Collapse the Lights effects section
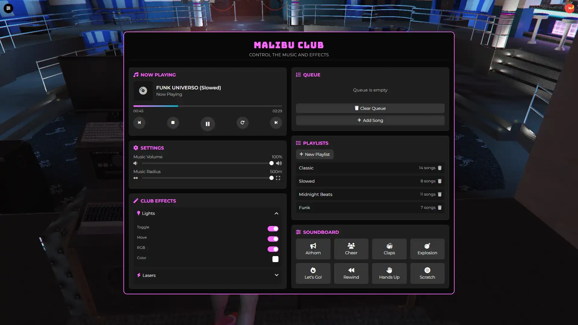Viewport: 578px width, 325px height. tap(276, 213)
